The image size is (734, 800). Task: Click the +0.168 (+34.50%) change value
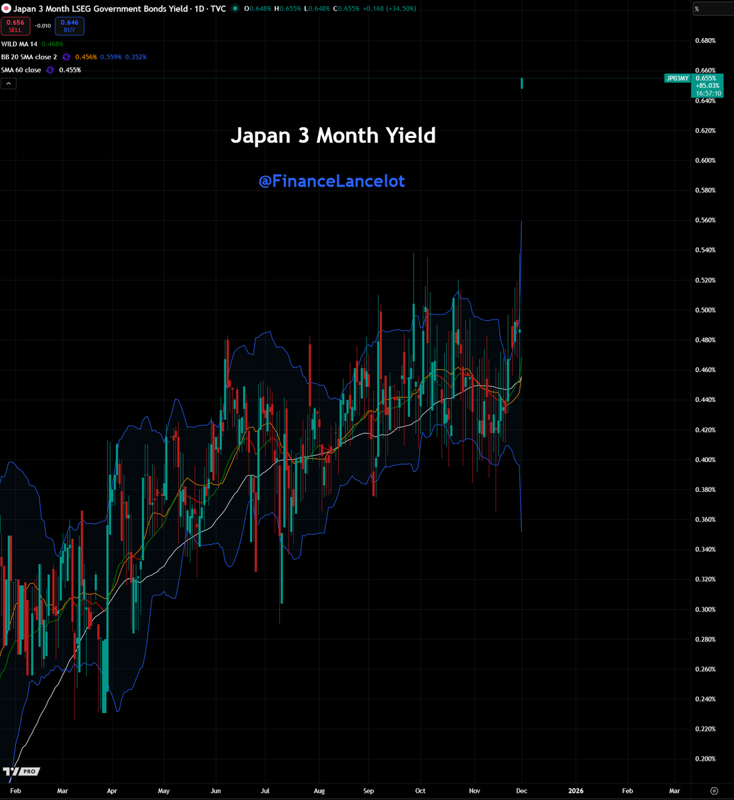[389, 9]
